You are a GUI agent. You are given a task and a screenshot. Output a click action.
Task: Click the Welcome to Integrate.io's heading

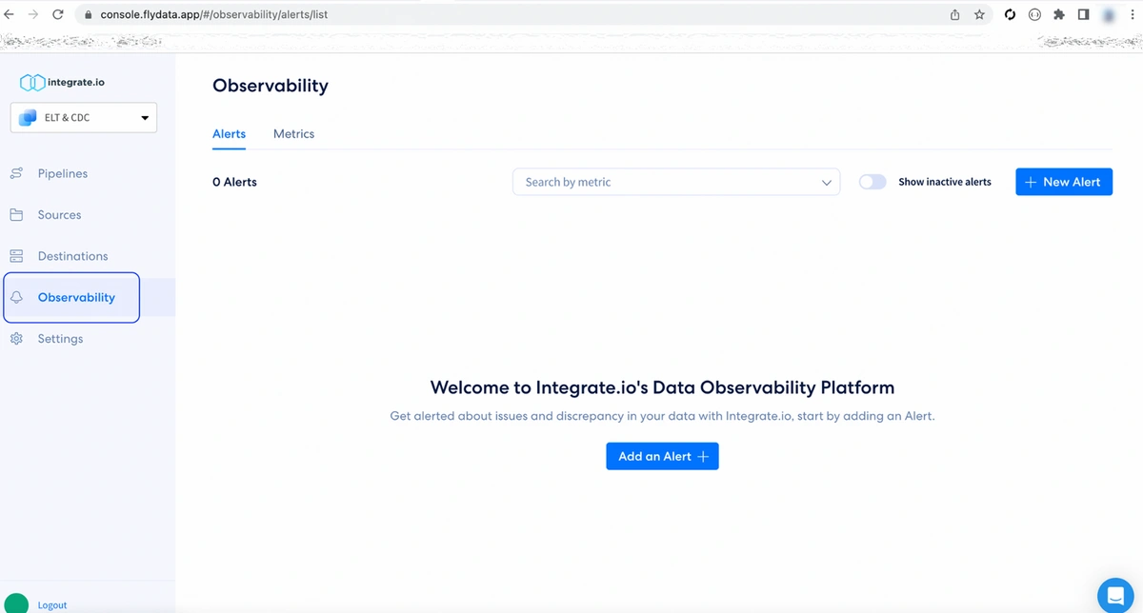tap(662, 387)
